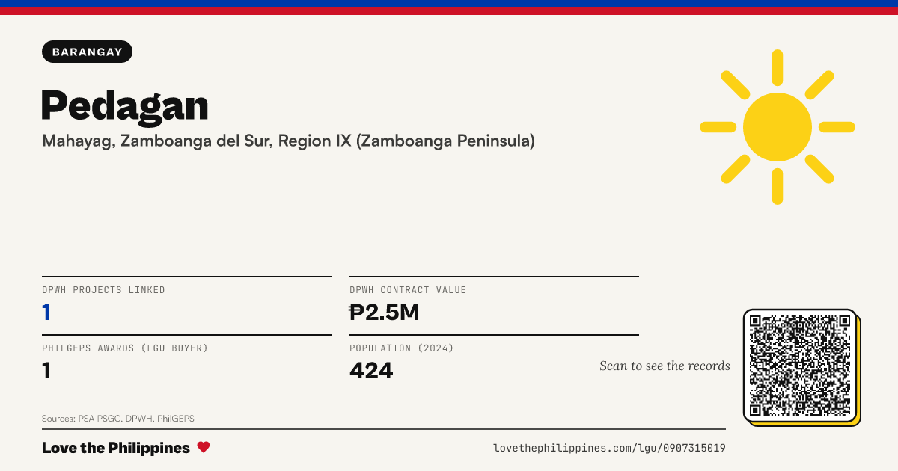
Task: Click the BARANGAY badge
Action: (88, 52)
